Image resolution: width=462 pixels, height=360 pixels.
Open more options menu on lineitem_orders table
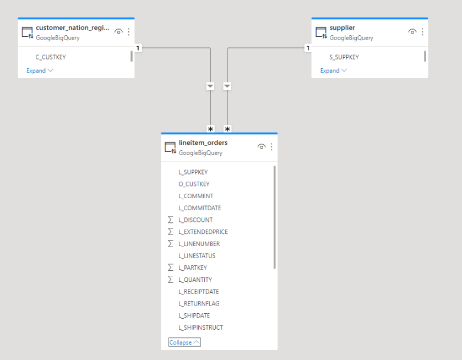click(271, 146)
